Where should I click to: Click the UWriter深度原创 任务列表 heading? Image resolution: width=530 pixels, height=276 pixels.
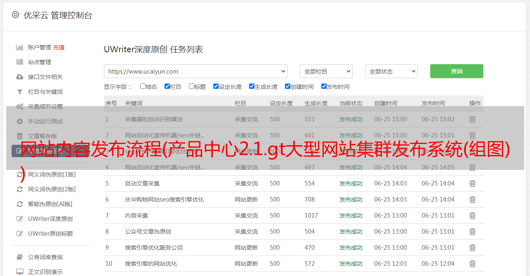coord(153,49)
